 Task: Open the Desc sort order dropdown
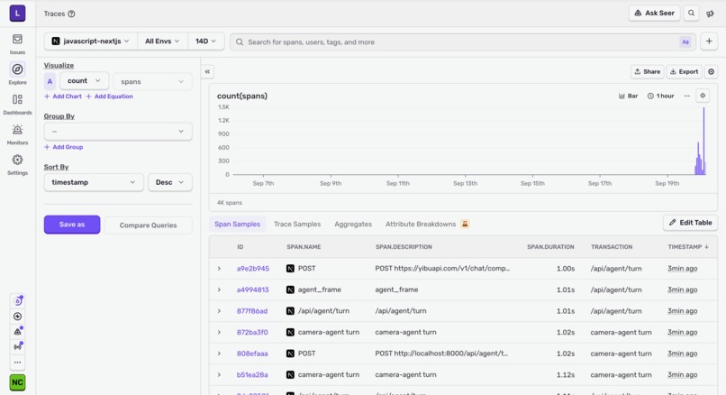pos(170,182)
